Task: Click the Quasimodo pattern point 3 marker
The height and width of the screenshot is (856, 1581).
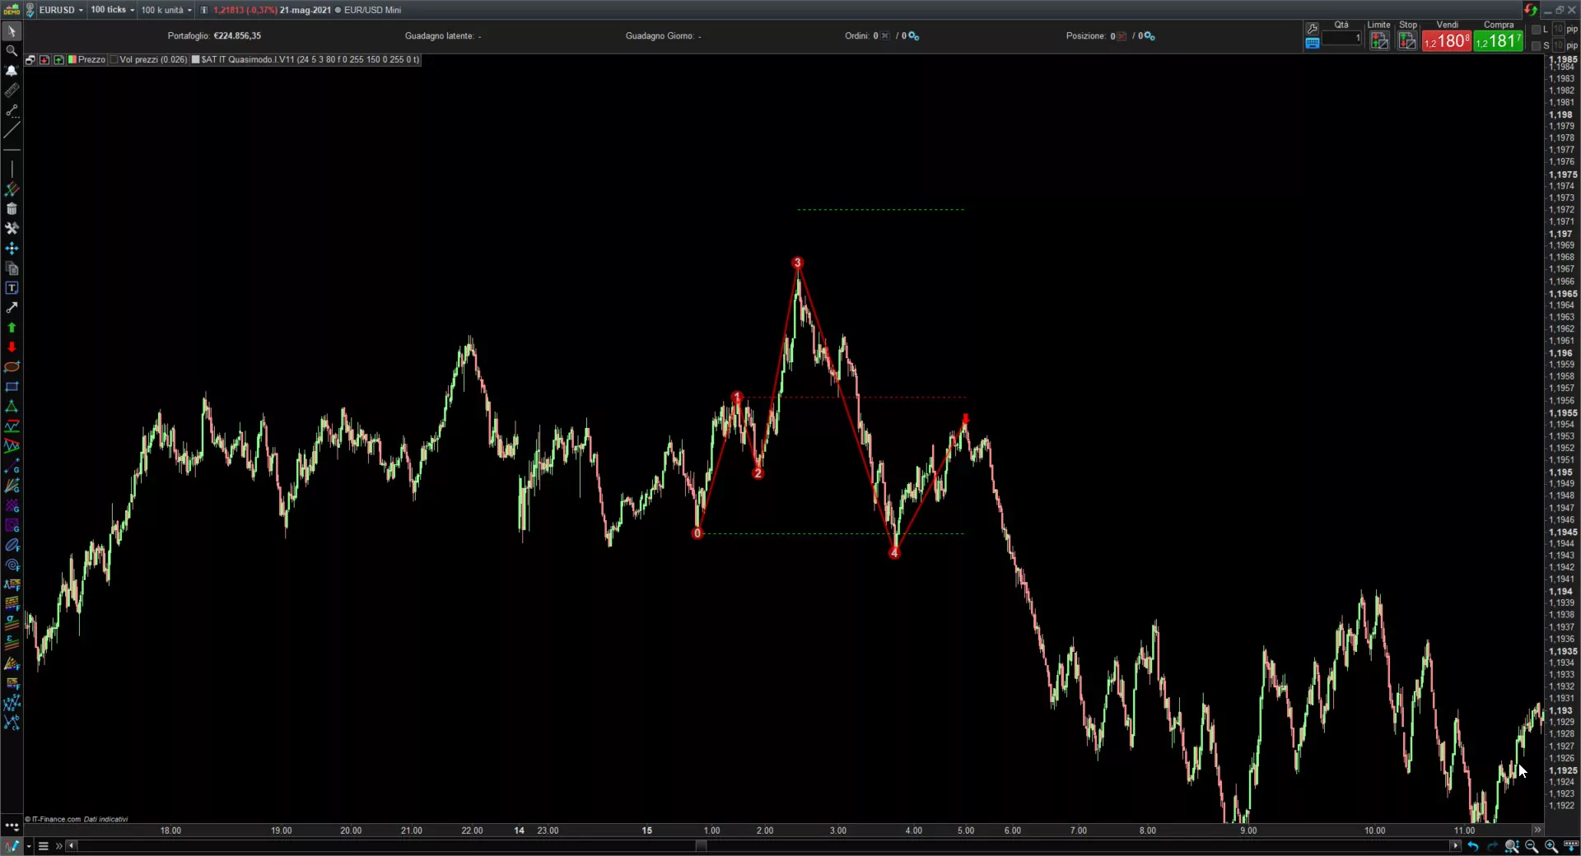Action: coord(797,263)
